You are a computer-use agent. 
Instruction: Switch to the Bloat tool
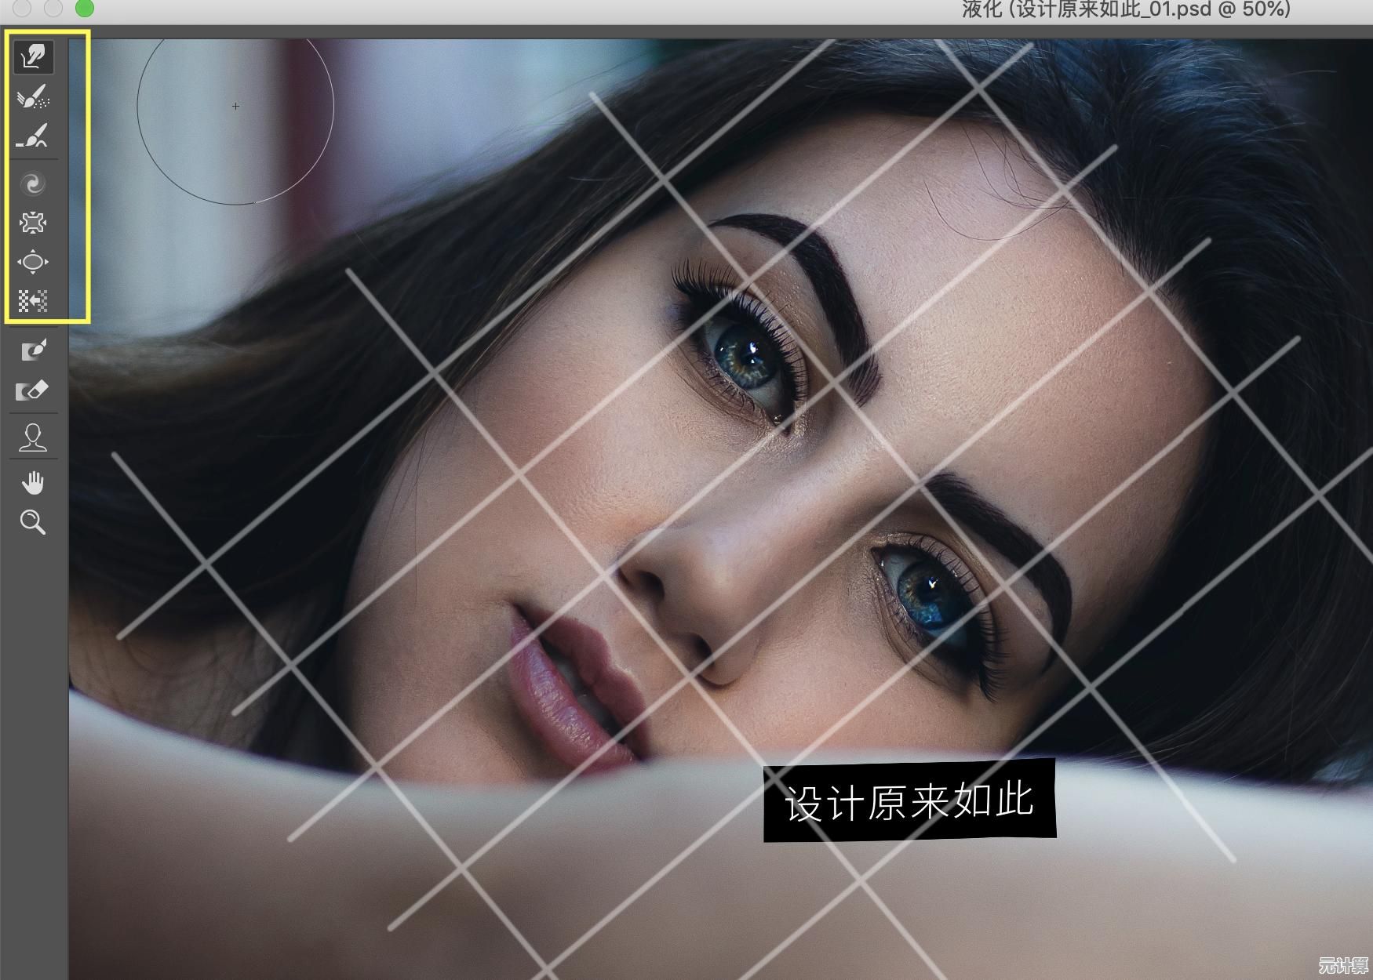(33, 262)
